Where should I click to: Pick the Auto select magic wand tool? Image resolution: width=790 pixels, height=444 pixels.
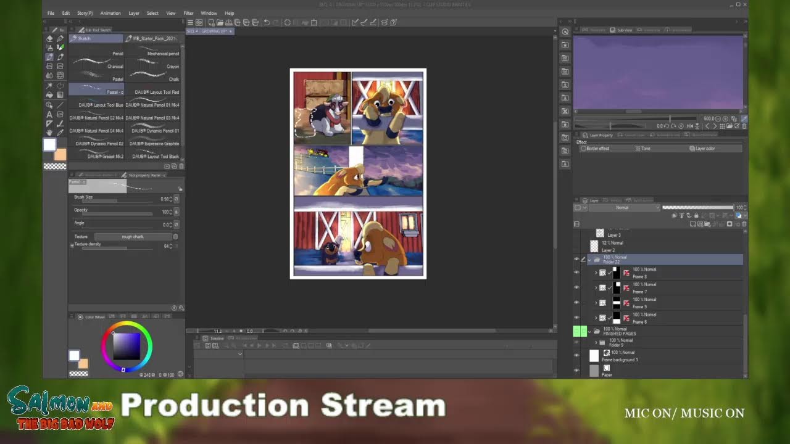pos(49,85)
